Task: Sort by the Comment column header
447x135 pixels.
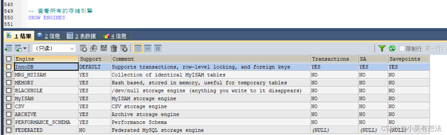Action: coord(211,59)
